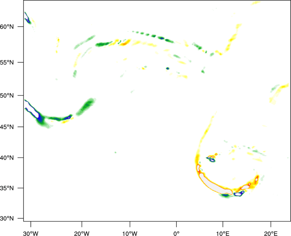Click the 35°N latitude label

(x=7, y=188)
